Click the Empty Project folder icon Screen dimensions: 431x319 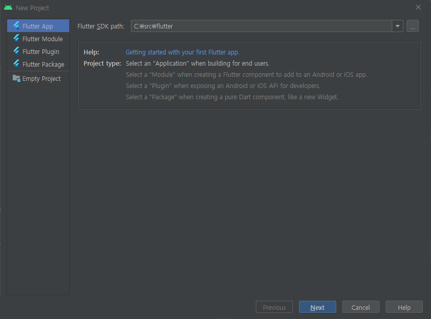click(16, 78)
